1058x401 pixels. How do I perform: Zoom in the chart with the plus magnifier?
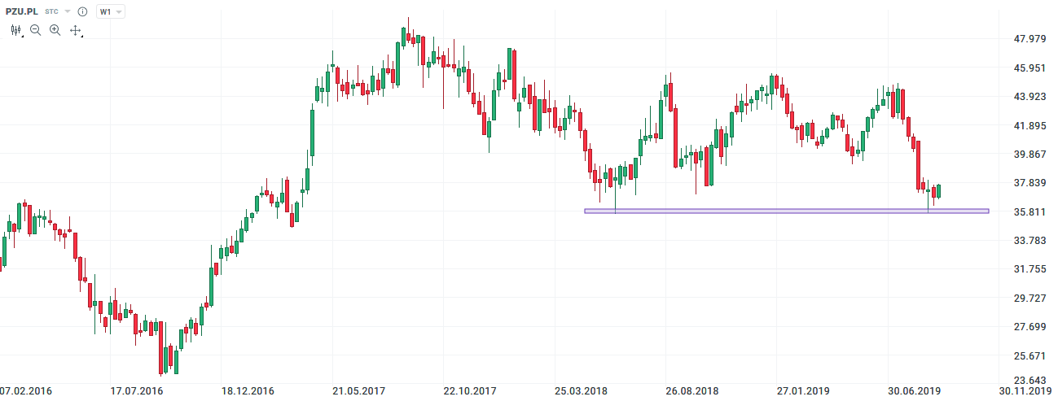coord(55,30)
